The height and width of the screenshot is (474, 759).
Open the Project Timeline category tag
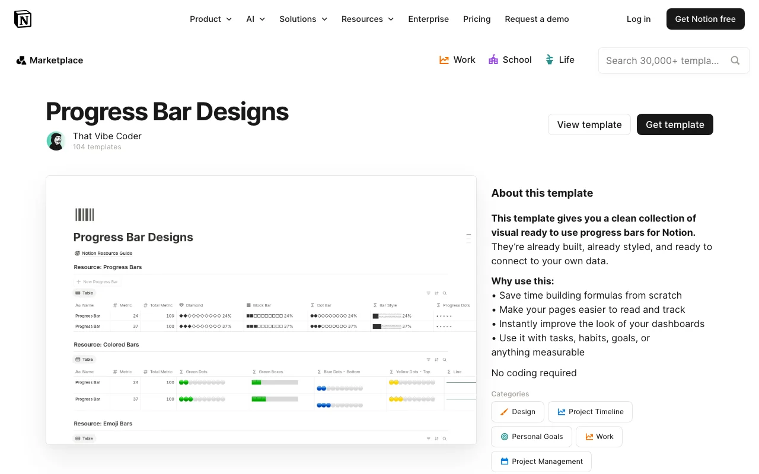[590, 412]
